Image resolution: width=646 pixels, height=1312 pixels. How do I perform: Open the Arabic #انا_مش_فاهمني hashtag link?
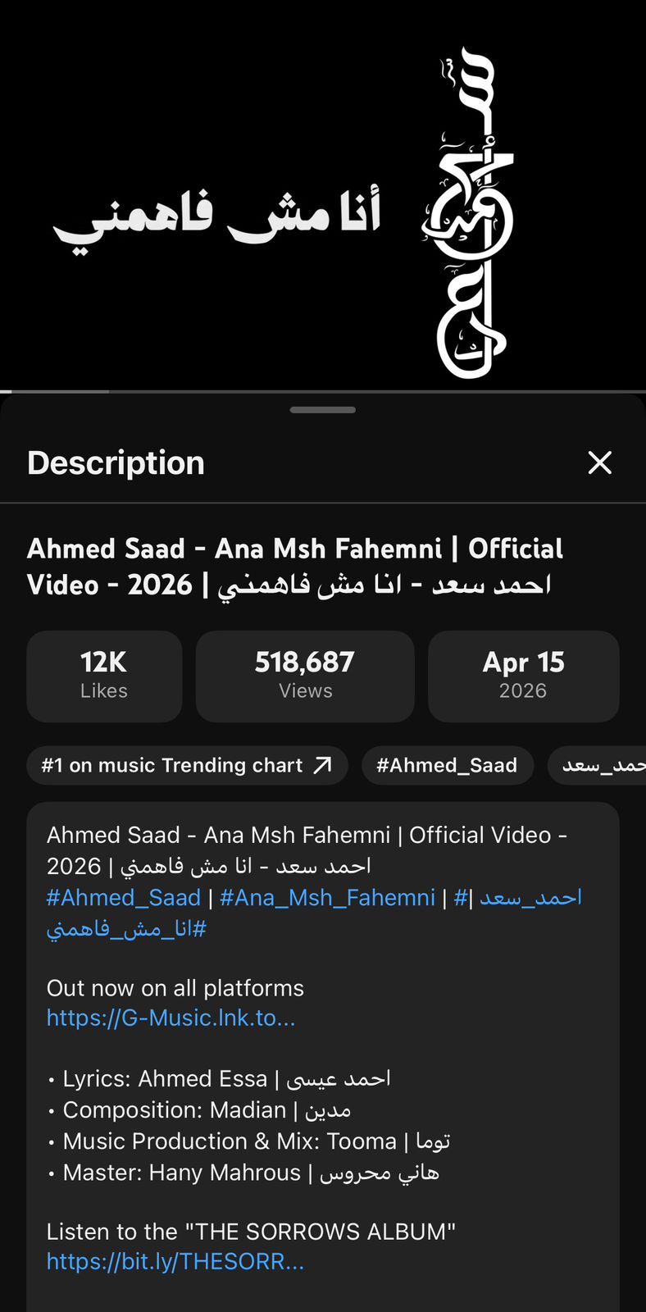(126, 928)
